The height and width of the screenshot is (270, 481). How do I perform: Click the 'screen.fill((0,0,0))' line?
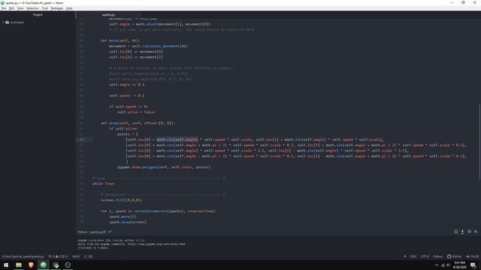pos(122,200)
